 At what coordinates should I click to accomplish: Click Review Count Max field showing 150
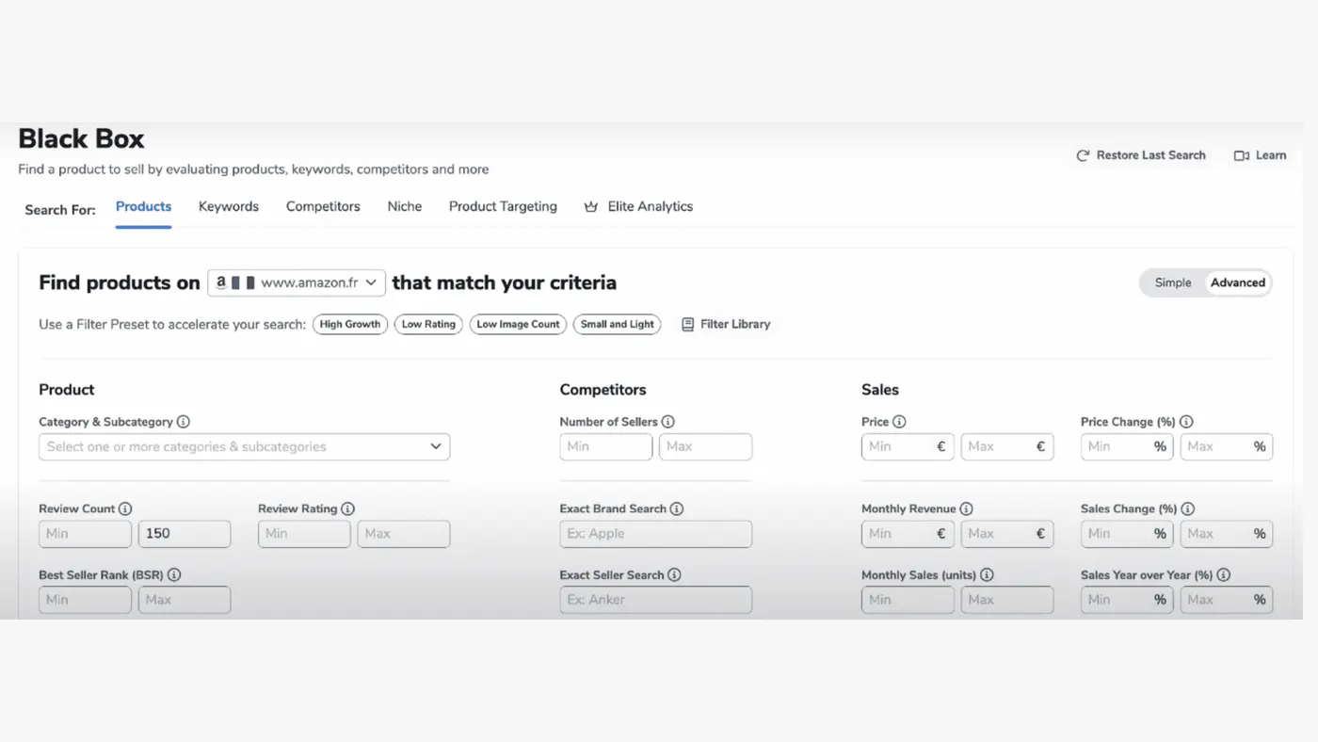(185, 534)
